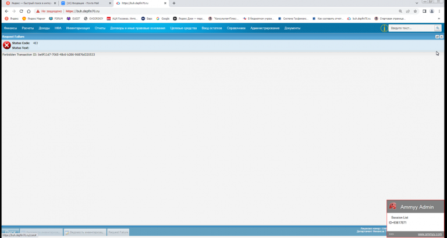Close the Яндекс browser tab
The height and width of the screenshot is (238, 447).
pyautogui.click(x=55, y=3)
